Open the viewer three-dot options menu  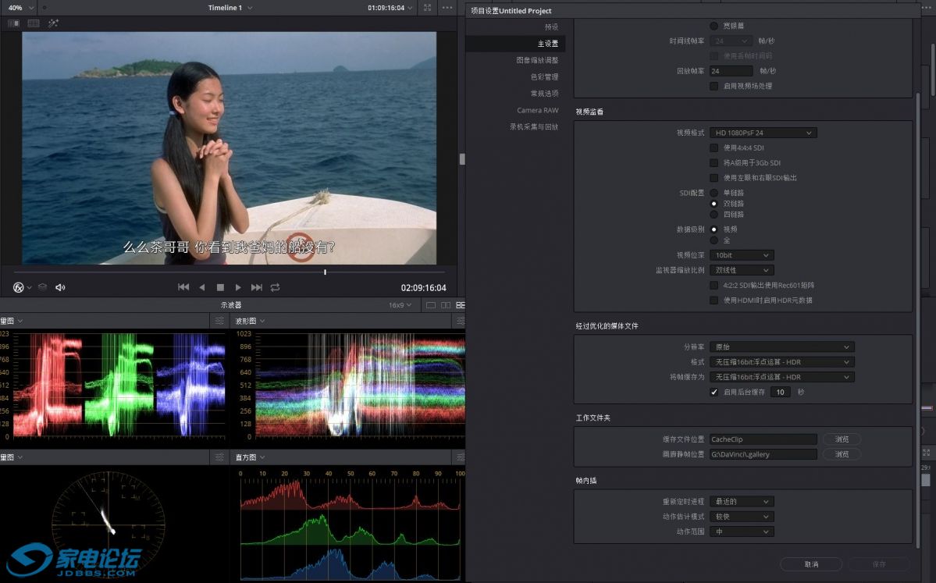coord(447,8)
